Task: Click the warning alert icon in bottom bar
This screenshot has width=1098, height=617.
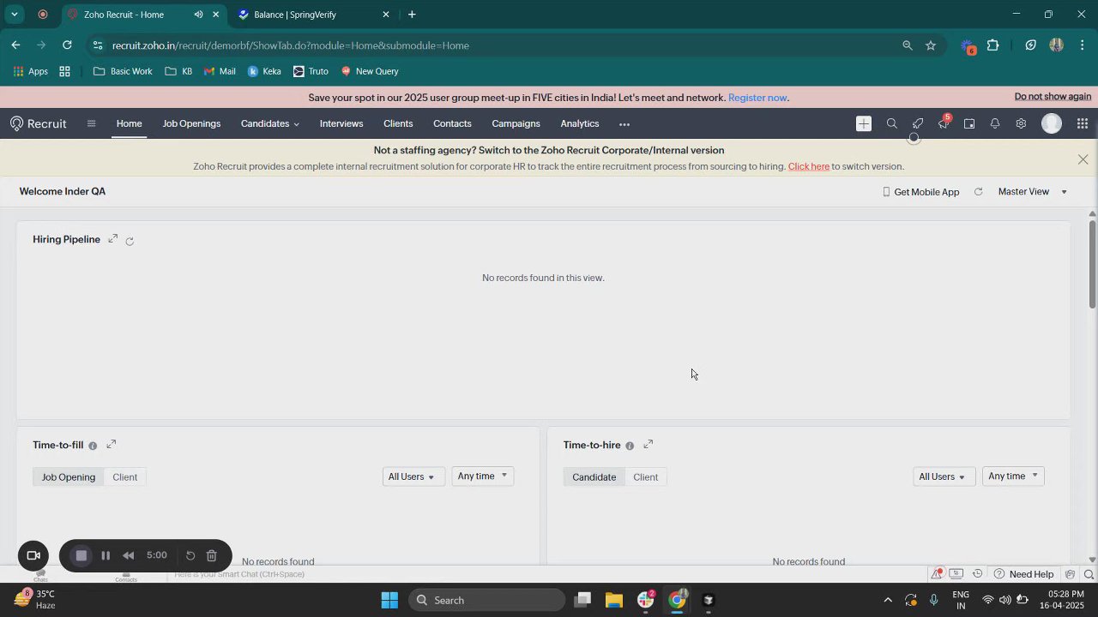Action: [x=938, y=574]
